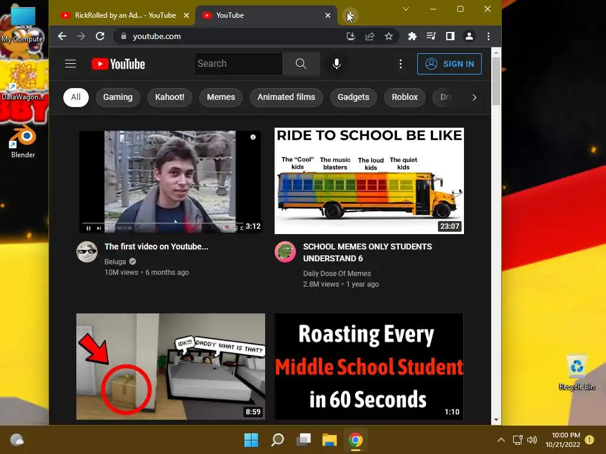Click the SIGN IN button
The height and width of the screenshot is (454, 606).
coord(450,64)
